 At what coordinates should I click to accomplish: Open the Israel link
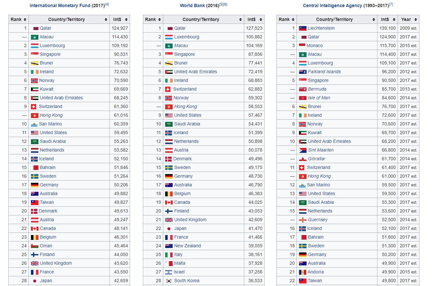(179, 272)
